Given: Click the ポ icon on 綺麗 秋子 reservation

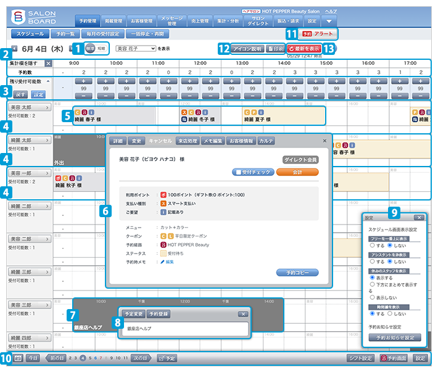Looking at the screenshot, I should 58,178.
